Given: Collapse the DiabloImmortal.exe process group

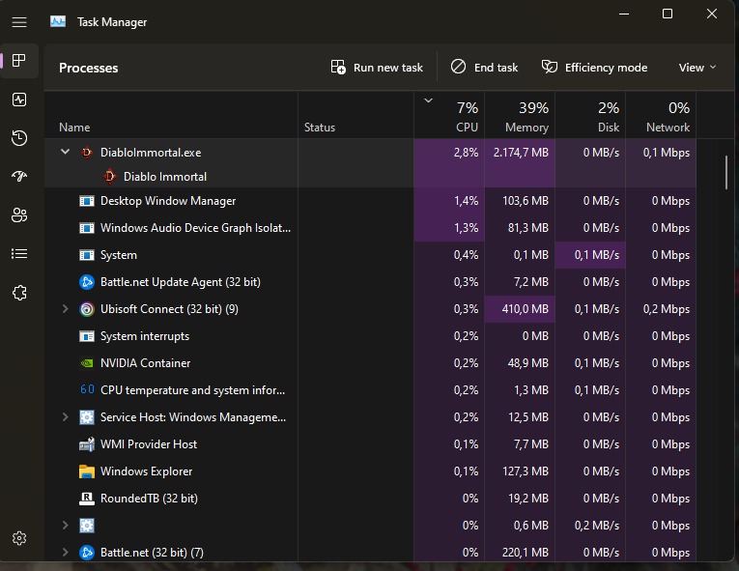Looking at the screenshot, I should coord(66,152).
